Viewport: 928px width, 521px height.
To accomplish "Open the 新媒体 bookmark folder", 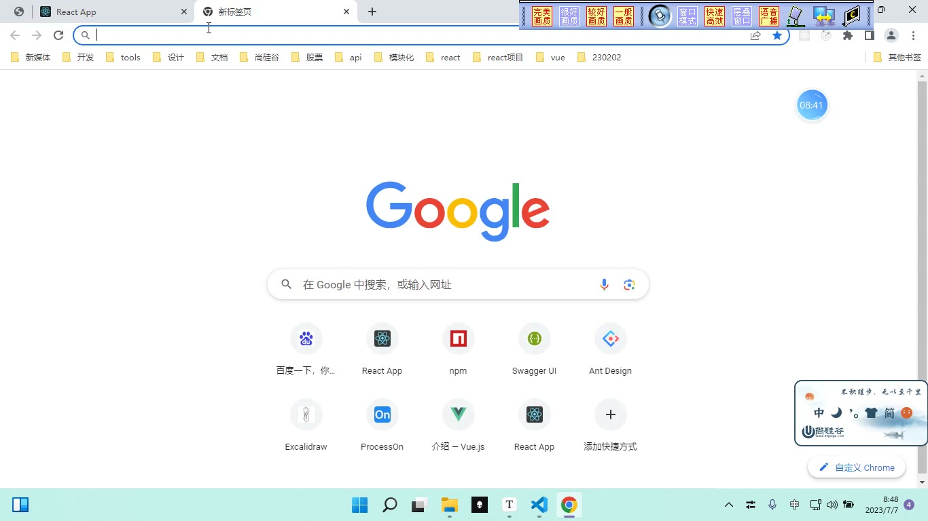I will click(31, 58).
